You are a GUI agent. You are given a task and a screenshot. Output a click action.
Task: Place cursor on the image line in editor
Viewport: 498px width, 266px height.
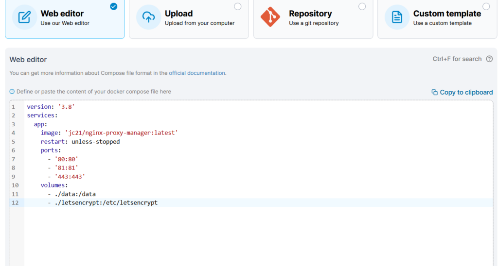[109, 133]
